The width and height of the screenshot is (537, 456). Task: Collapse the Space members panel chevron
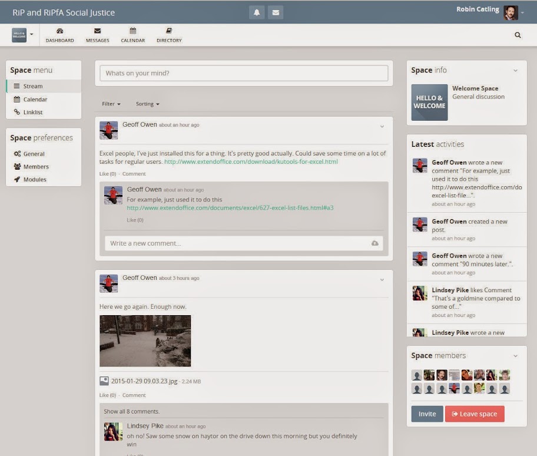[515, 356]
